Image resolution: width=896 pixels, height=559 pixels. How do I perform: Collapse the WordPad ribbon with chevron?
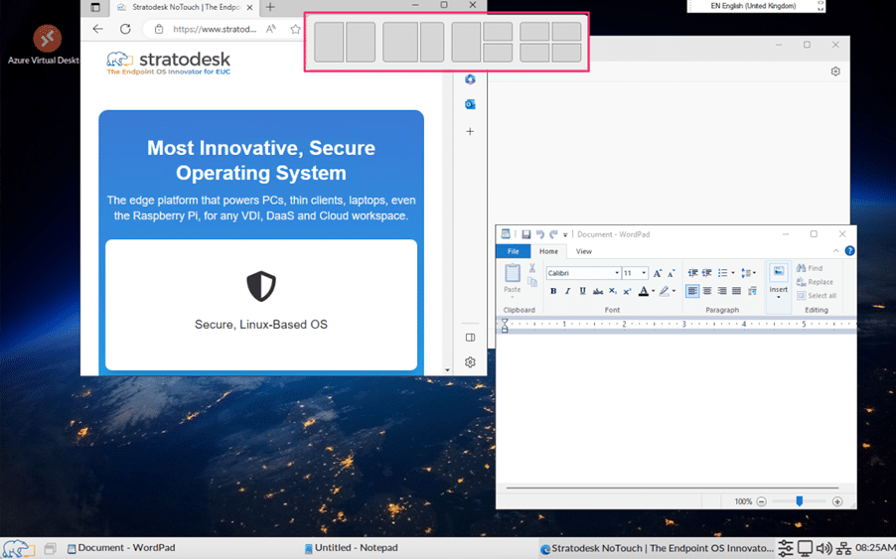836,250
